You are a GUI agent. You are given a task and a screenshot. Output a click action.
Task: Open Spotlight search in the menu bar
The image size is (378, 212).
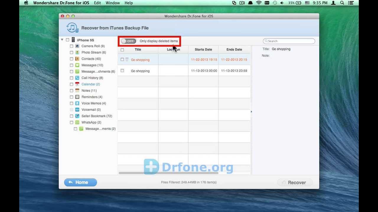point(342,3)
